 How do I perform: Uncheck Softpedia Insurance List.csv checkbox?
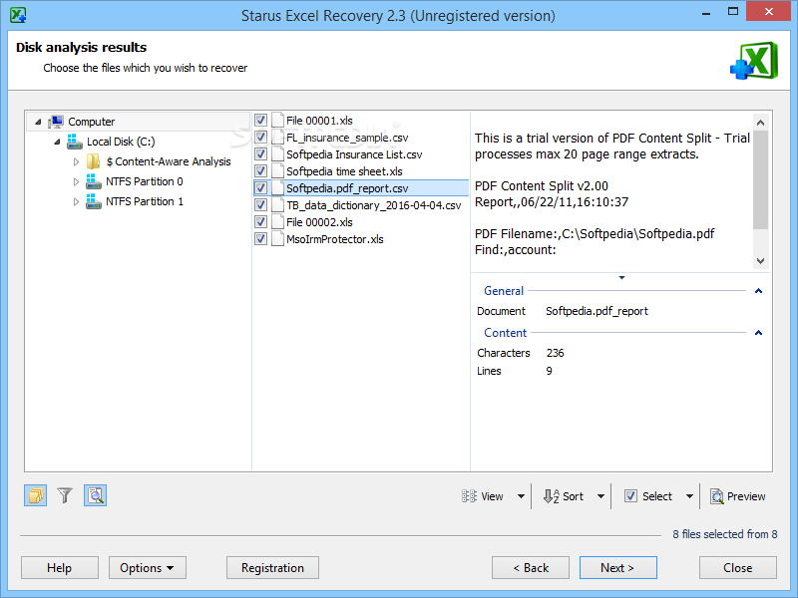pyautogui.click(x=260, y=154)
